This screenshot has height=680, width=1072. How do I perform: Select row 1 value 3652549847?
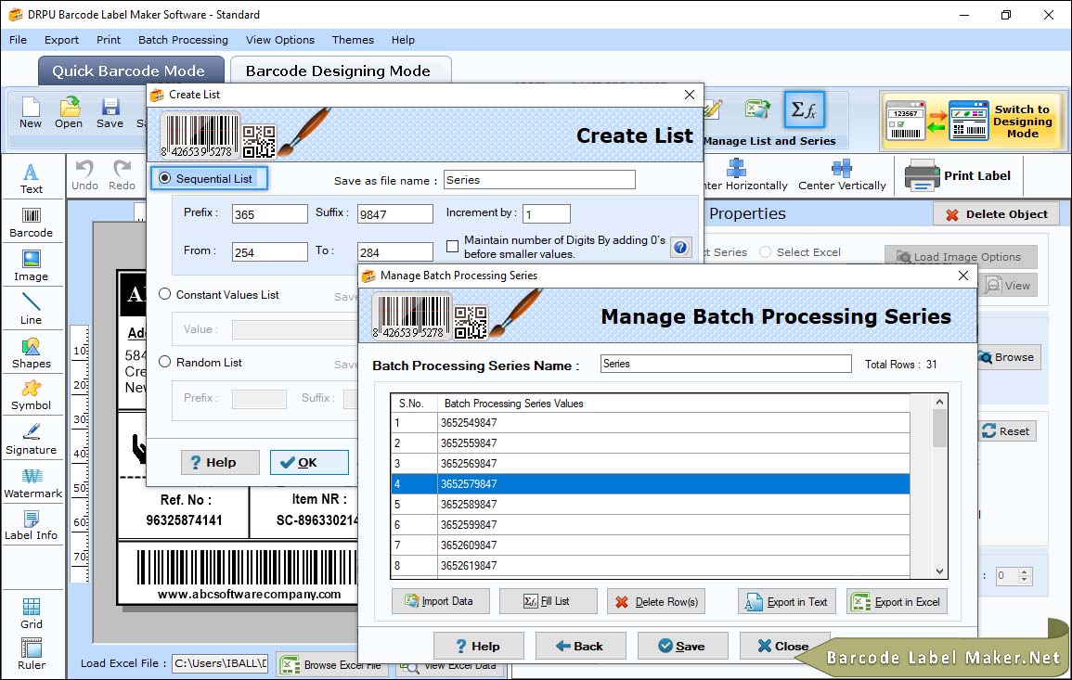[651, 422]
